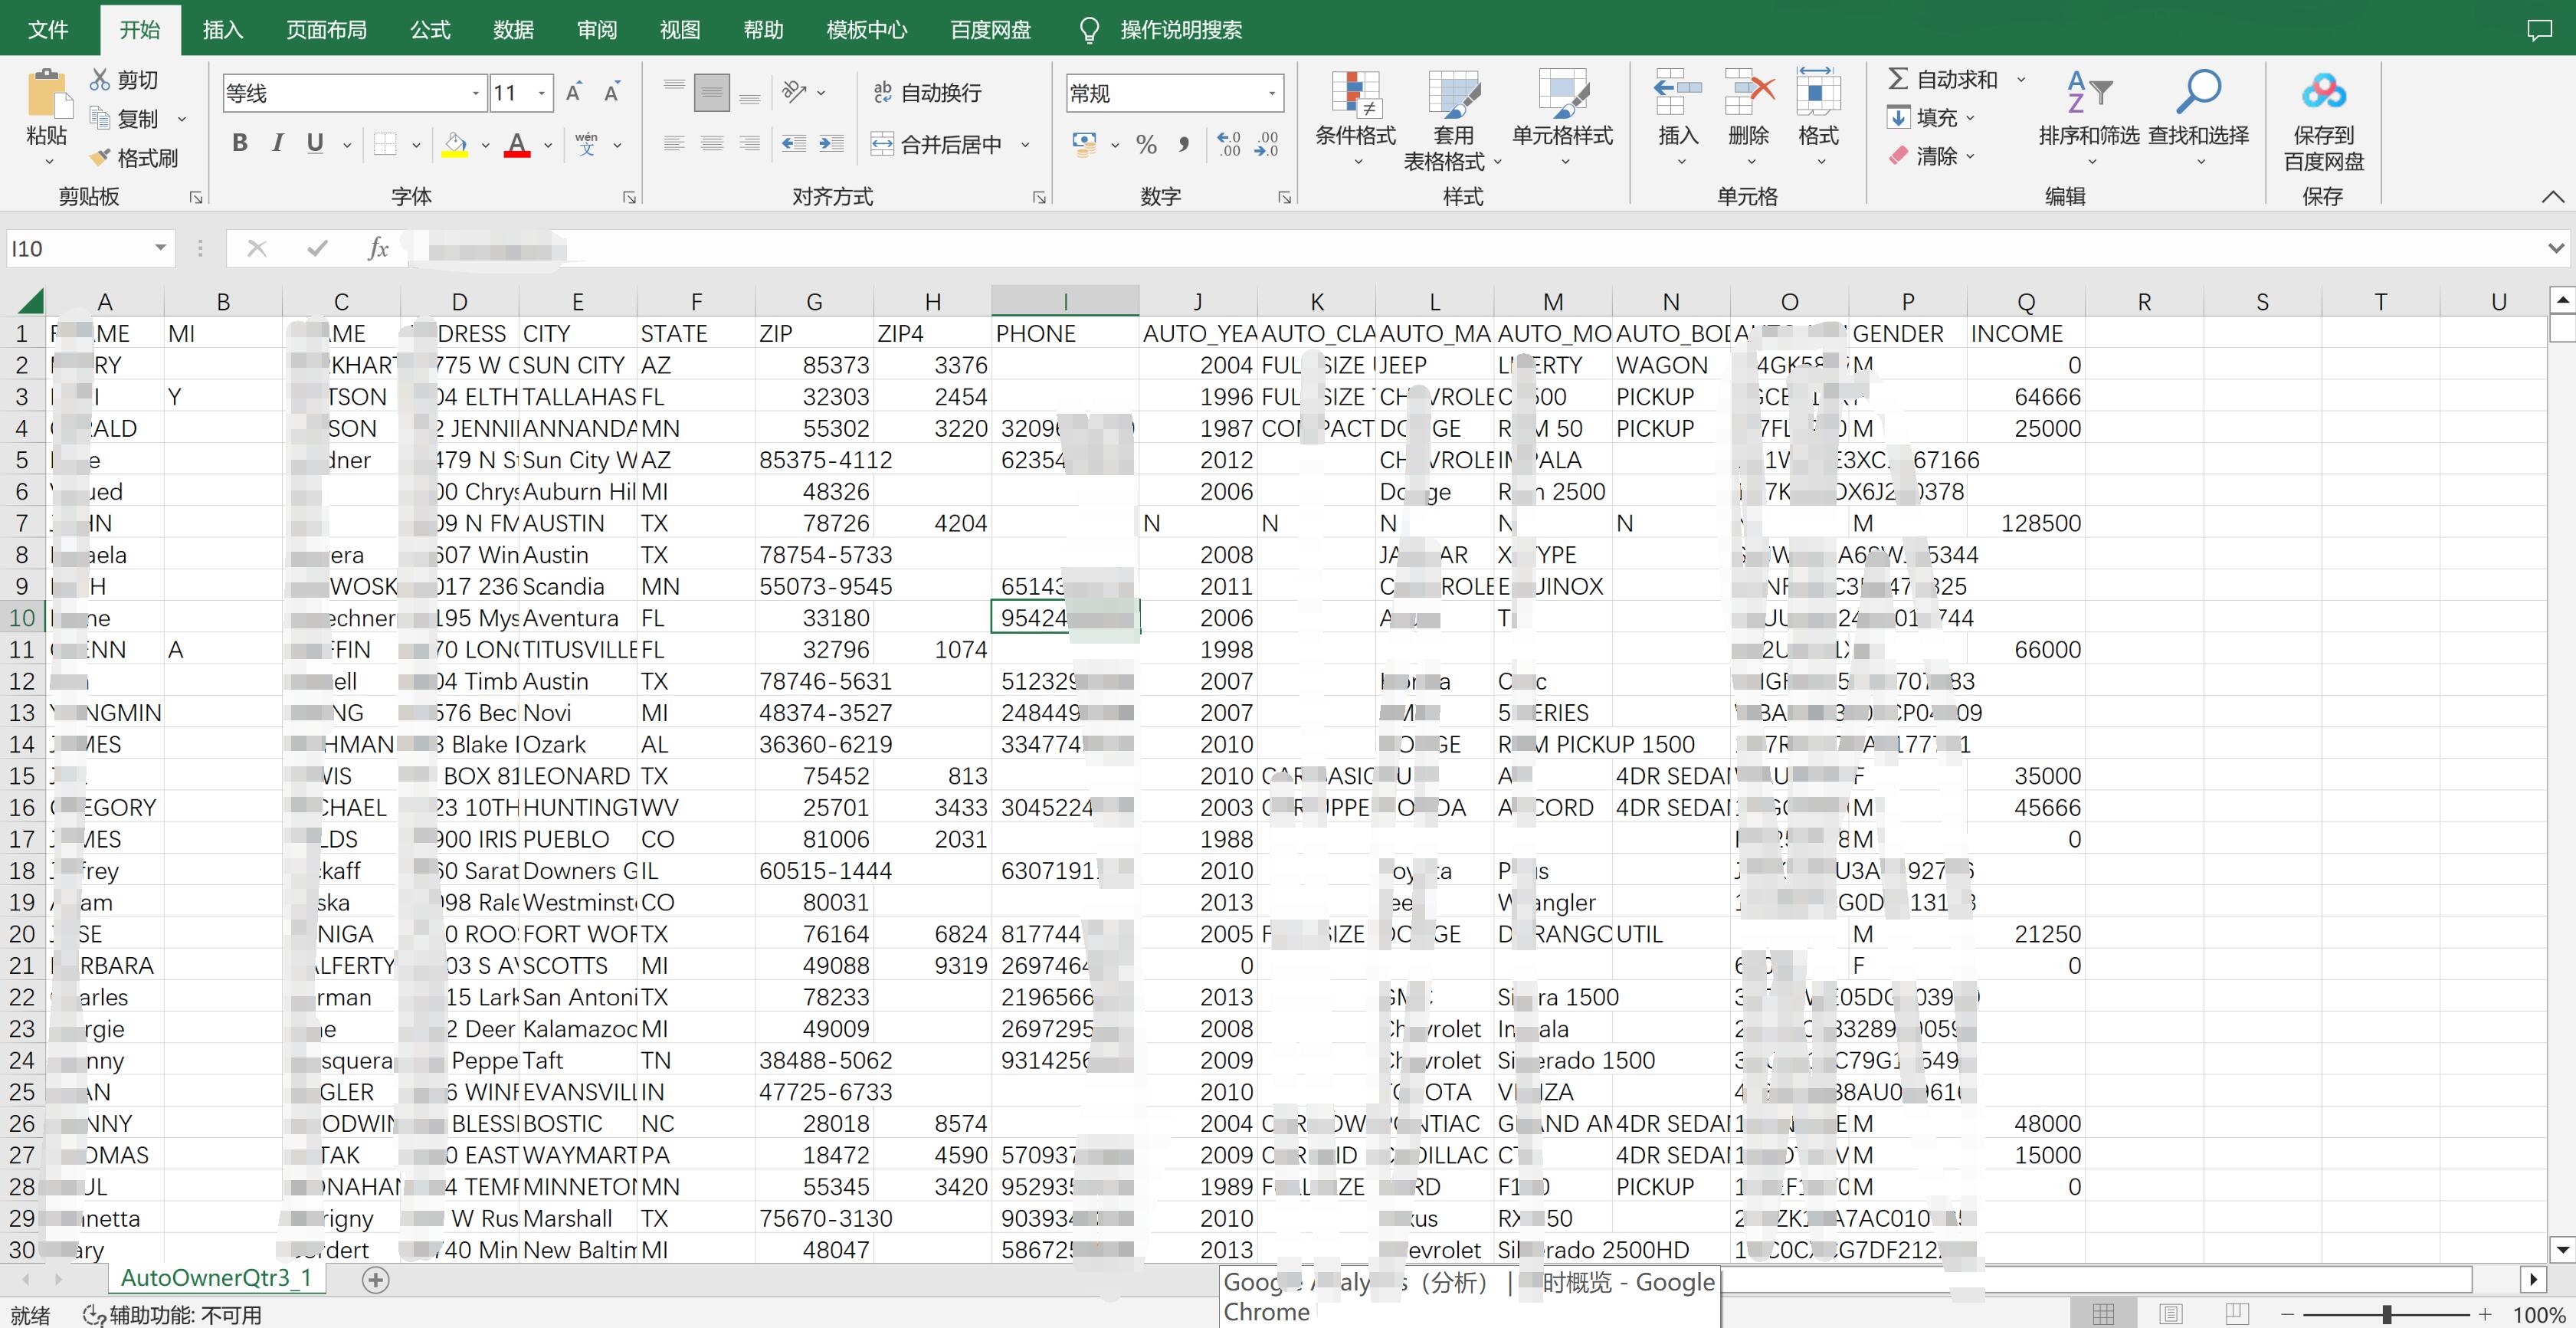Expand Clear (清除) dropdown
Viewport: 2576px width, 1328px height.
click(1970, 156)
